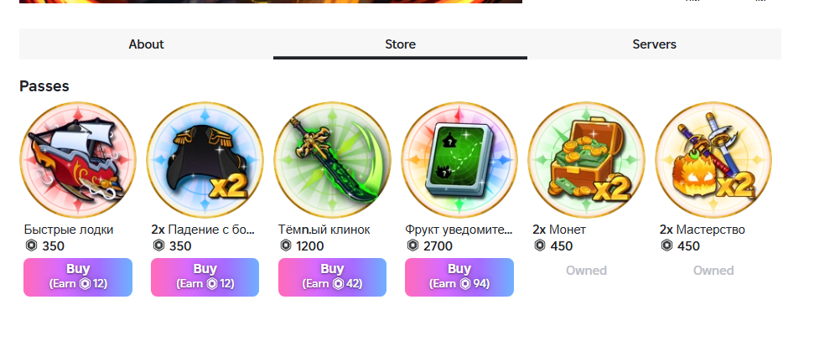Switch to the Servers tab
Viewport: 830px width, 341px height.
[654, 44]
